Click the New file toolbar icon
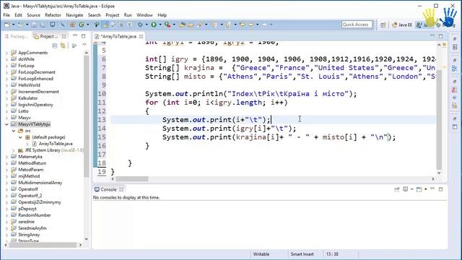Viewport: 462px width, 260px height. click(x=7, y=25)
